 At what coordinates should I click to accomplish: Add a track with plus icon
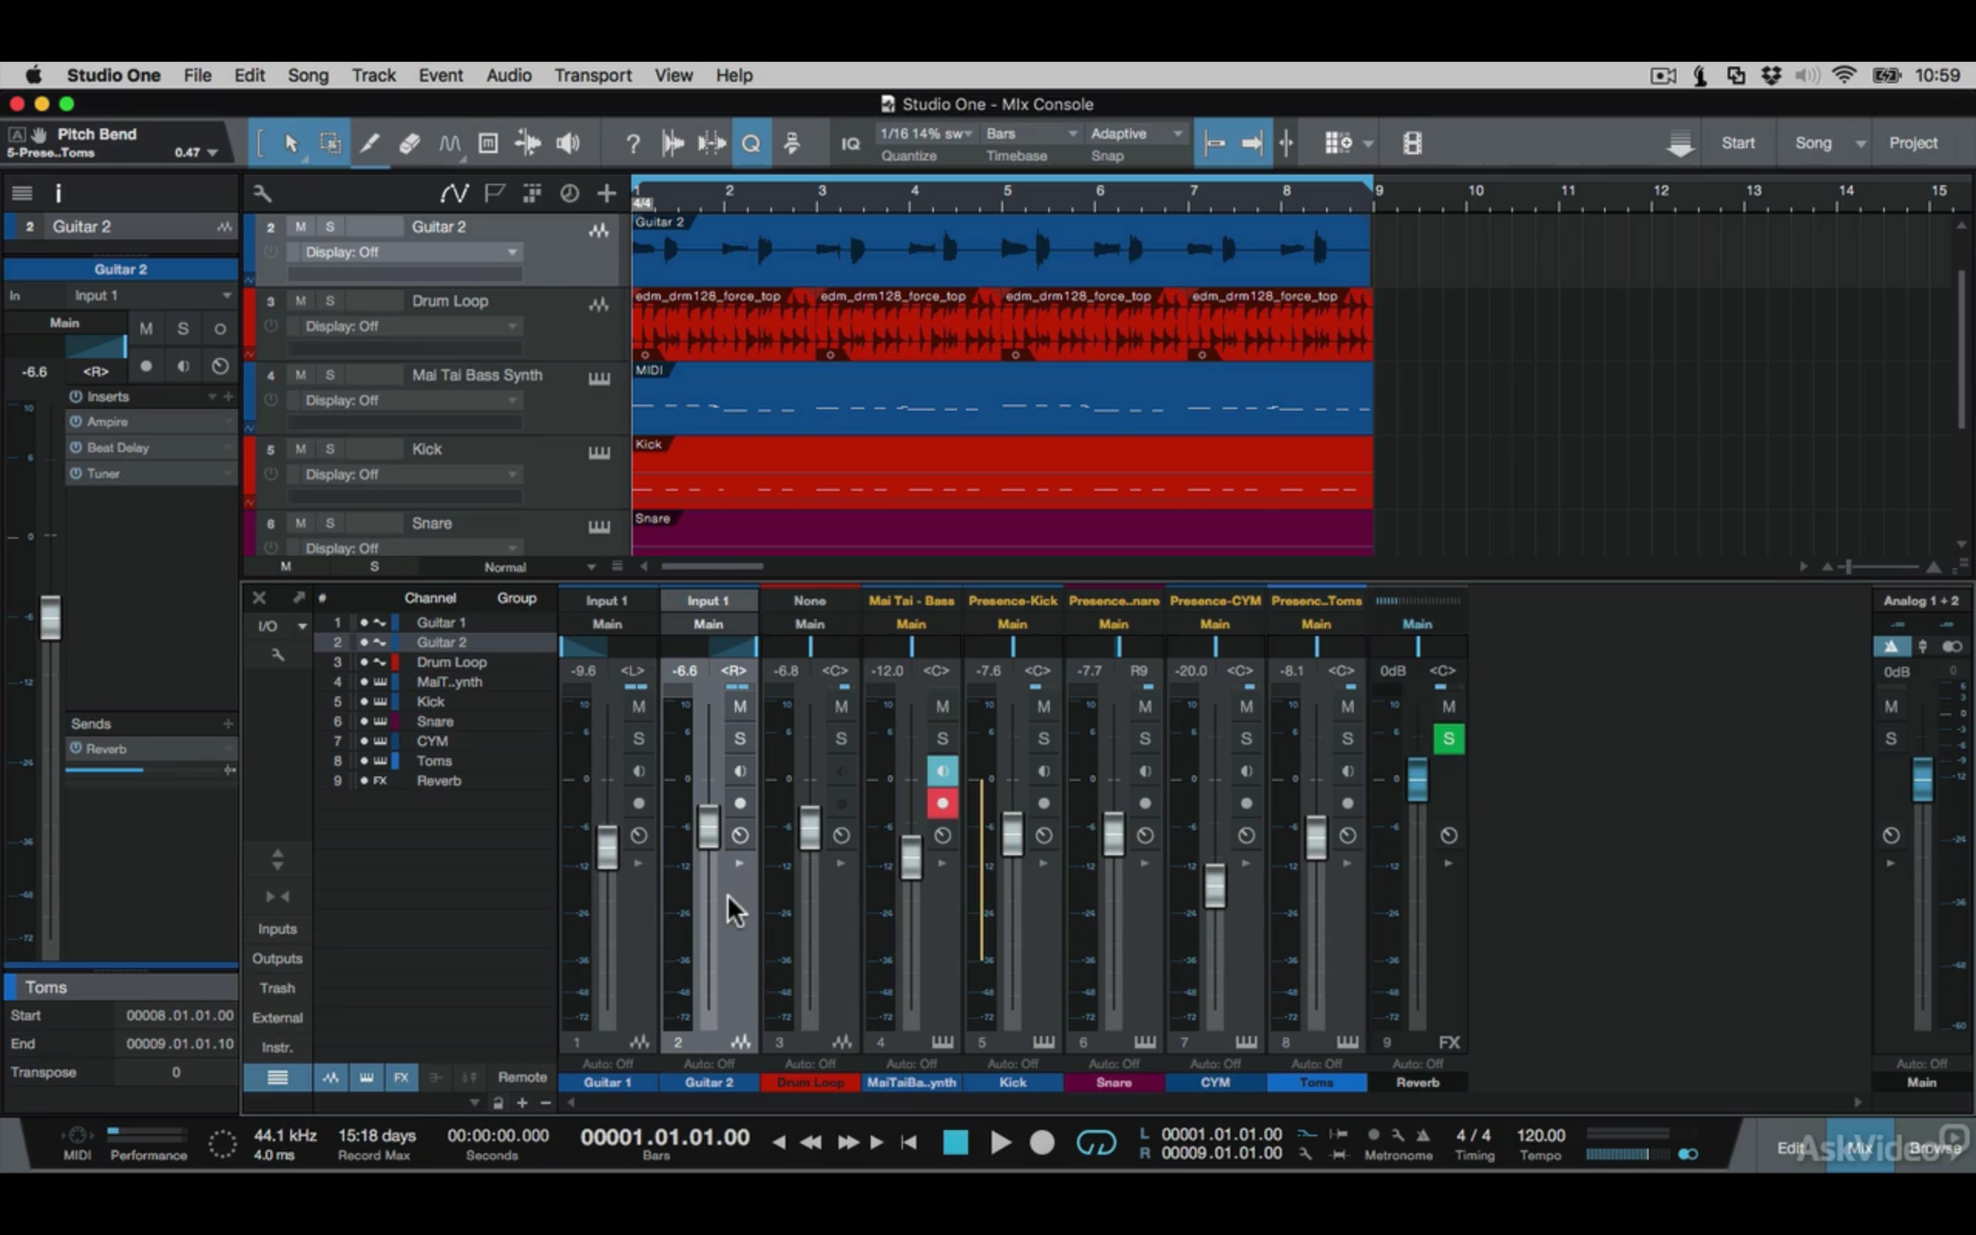click(x=606, y=194)
